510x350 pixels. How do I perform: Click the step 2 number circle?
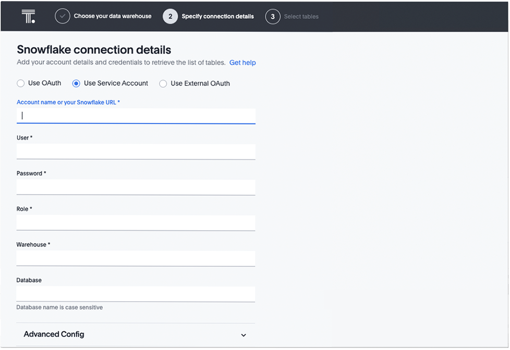[170, 16]
